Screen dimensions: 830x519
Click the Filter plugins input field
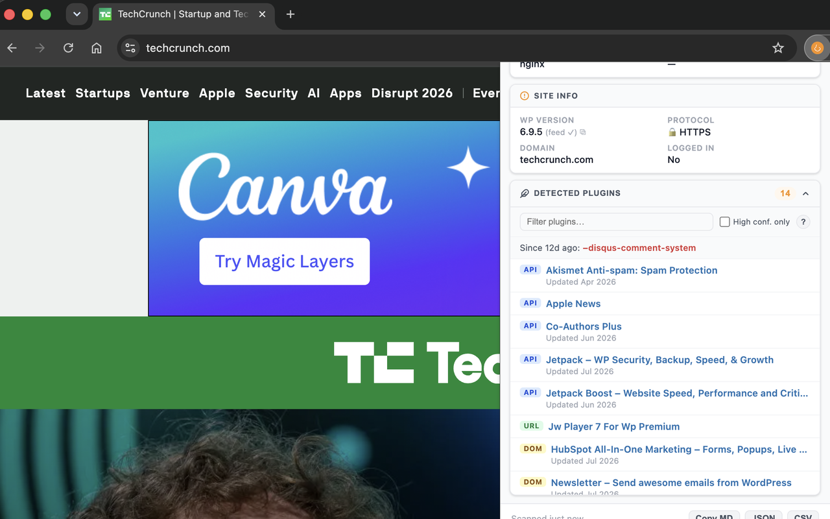(617, 222)
